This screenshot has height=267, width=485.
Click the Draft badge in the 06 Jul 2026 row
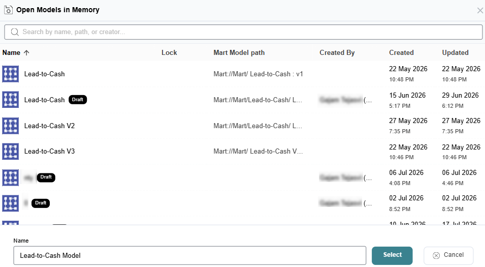point(46,177)
